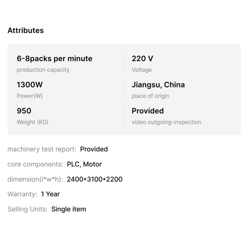This screenshot has width=245, height=245.
Task: Click the "1300W" power value
Action: click(x=30, y=85)
